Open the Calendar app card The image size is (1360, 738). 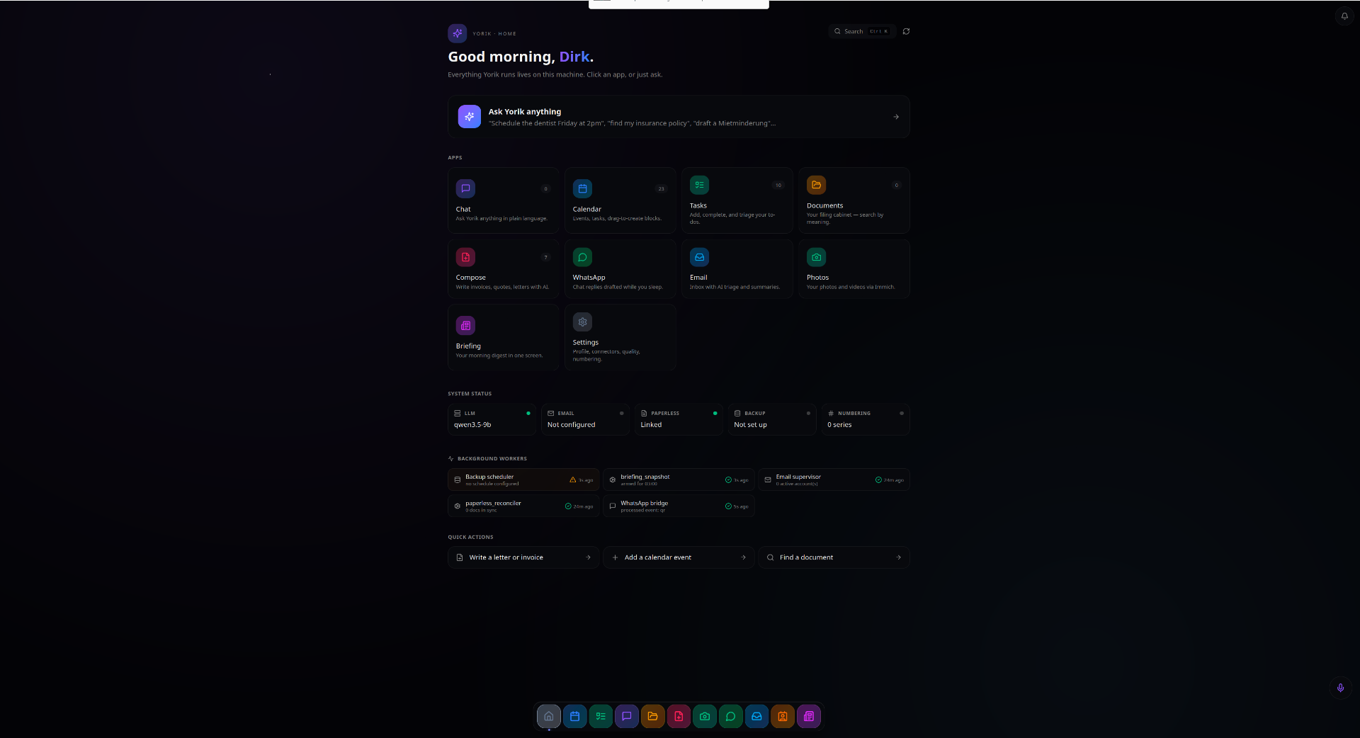coord(620,200)
